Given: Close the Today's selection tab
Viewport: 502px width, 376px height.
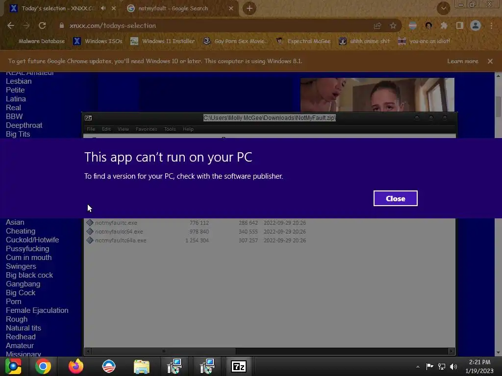Looking at the screenshot, I should click(114, 8).
